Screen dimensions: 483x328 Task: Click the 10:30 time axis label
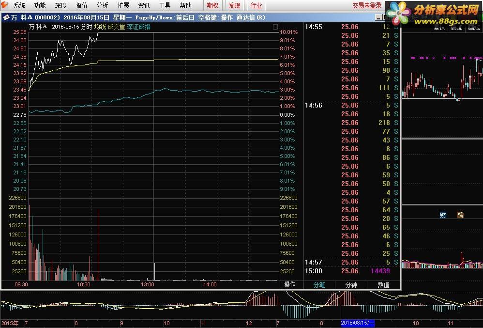coord(84,284)
